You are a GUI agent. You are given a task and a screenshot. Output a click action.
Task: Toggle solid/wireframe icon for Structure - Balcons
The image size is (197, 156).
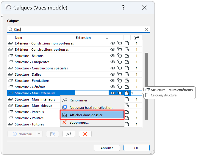127,55
